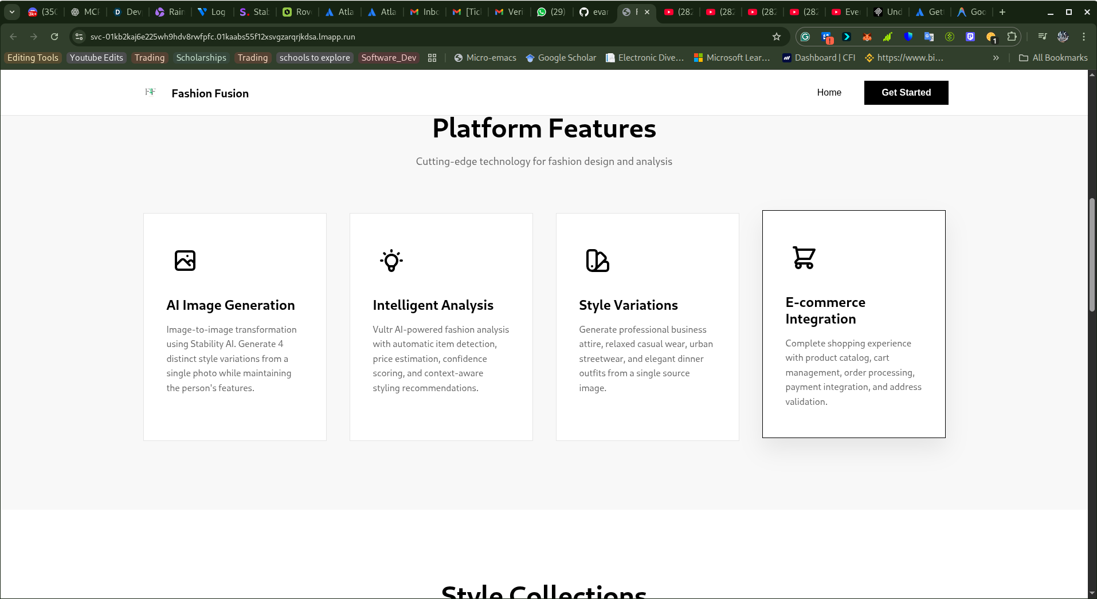Open the extension showing badge 1
Screen dimensions: 1097x599
(x=992, y=37)
